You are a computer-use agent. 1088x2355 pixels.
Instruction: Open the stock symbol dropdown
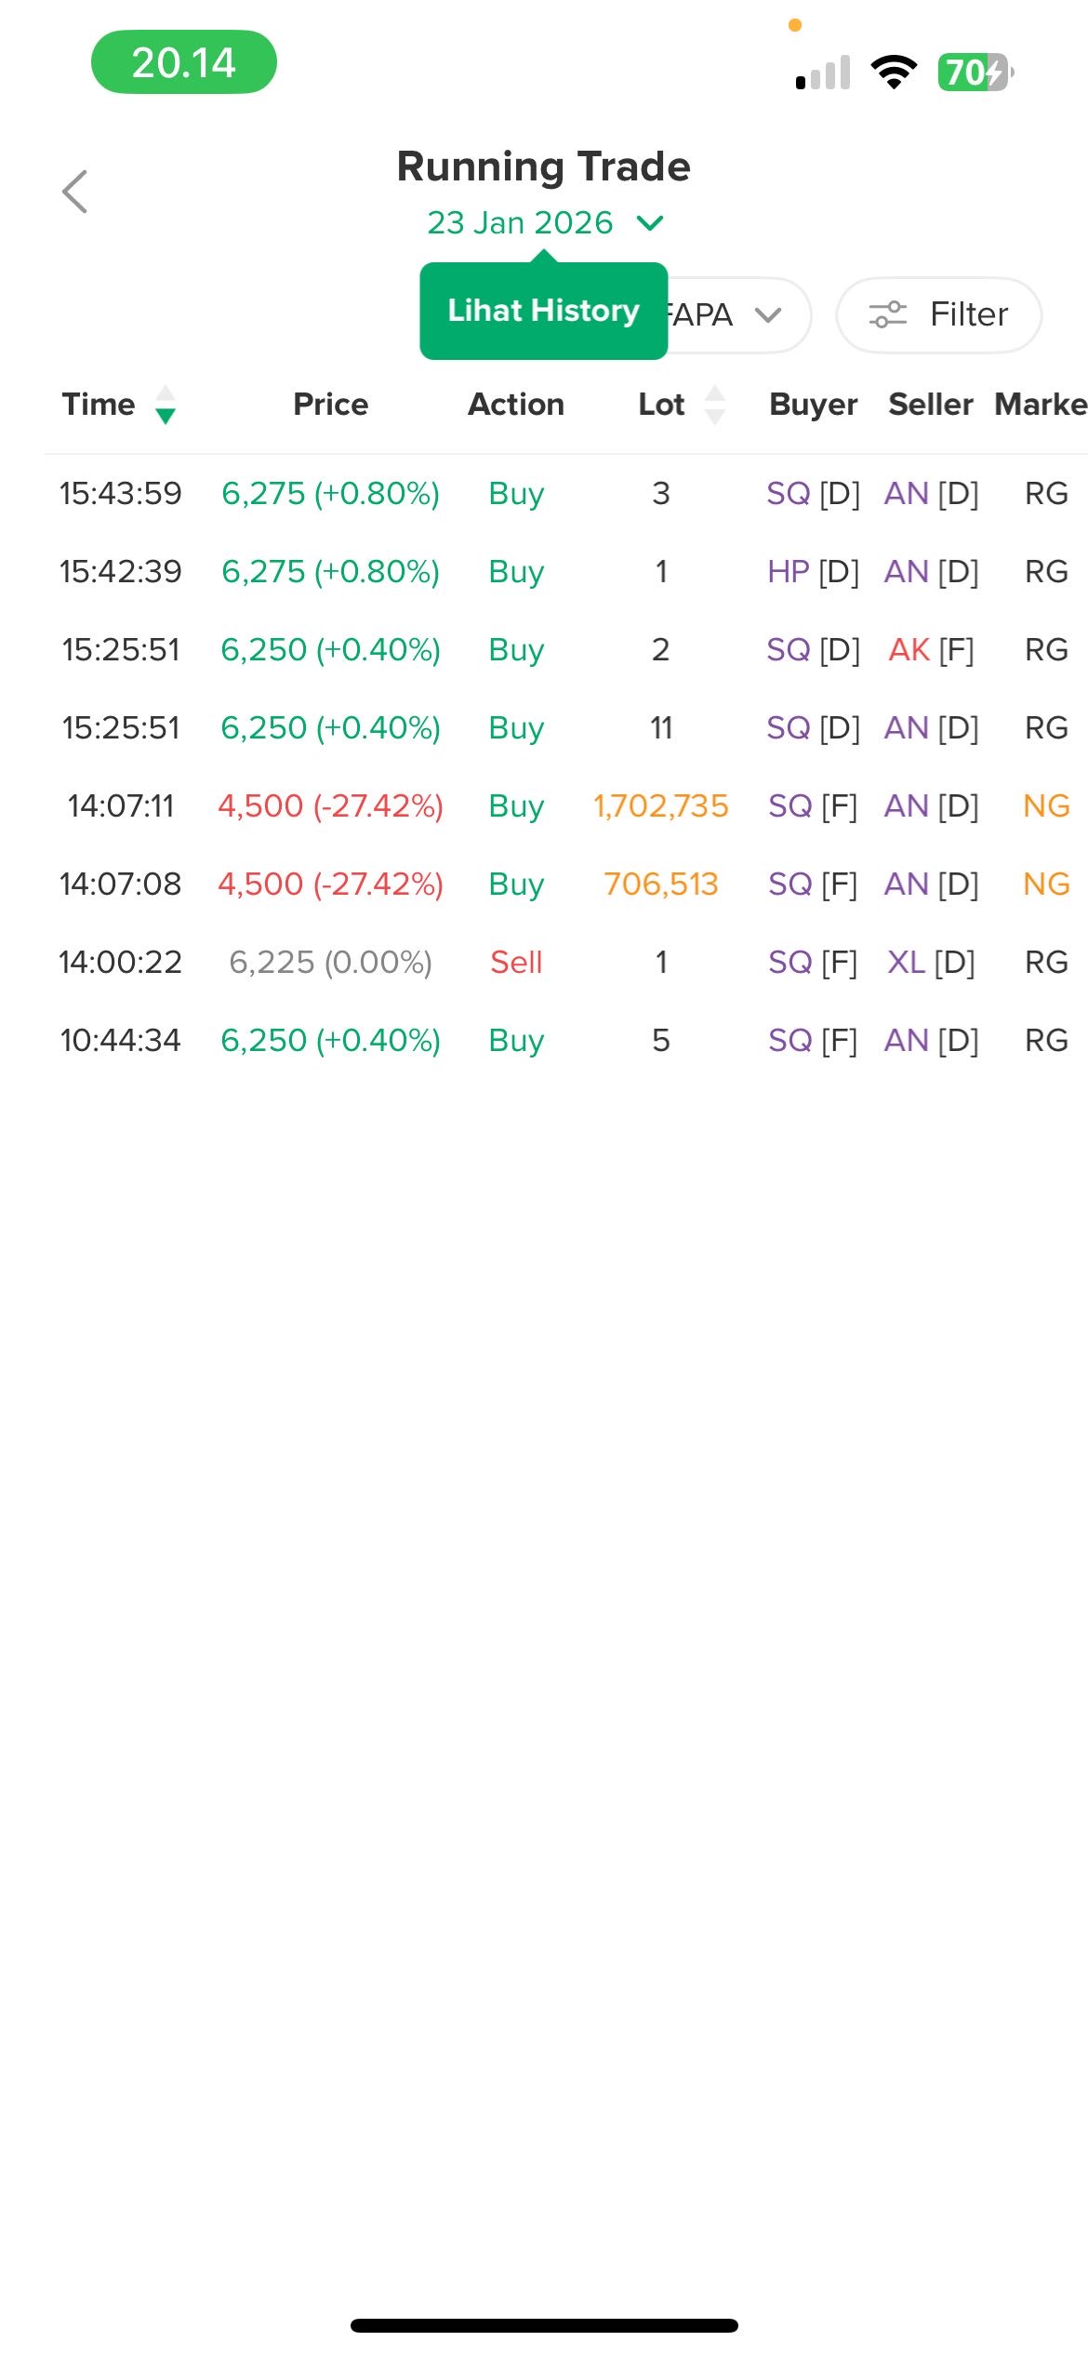pos(739,315)
